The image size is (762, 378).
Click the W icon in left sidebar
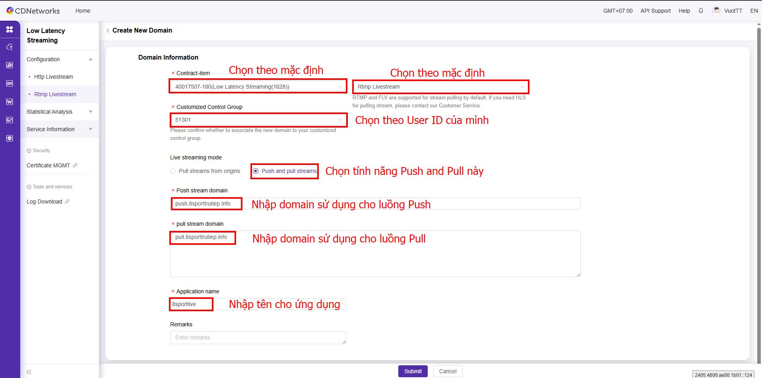[10, 102]
